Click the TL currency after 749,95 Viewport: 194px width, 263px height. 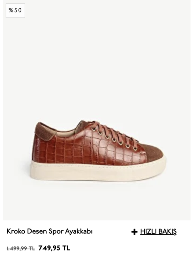[66, 248]
